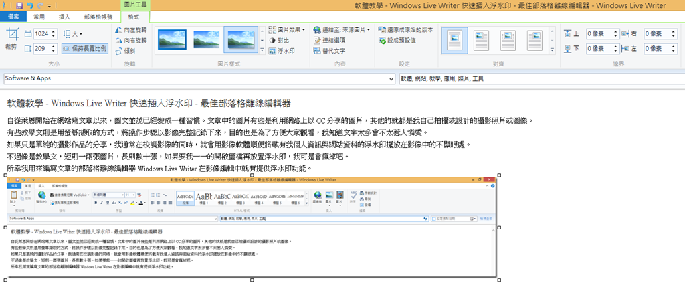
Task: Click the post title 軟體教學 - Windows Live Writer
Action: tap(149, 103)
